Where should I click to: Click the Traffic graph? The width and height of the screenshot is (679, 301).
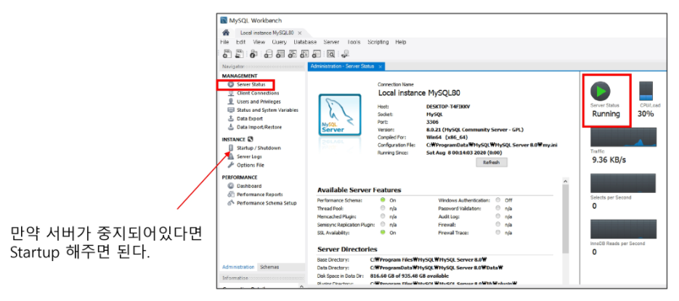(x=623, y=137)
